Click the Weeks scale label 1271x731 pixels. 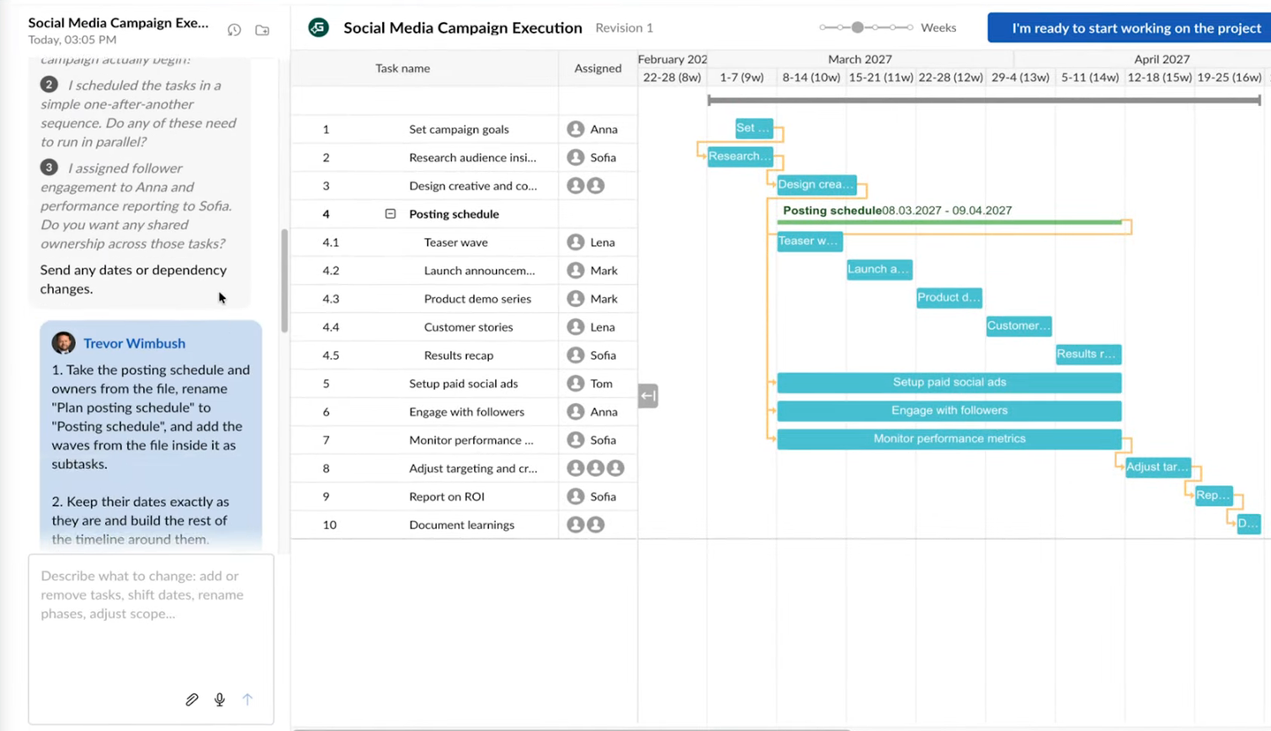tap(938, 28)
